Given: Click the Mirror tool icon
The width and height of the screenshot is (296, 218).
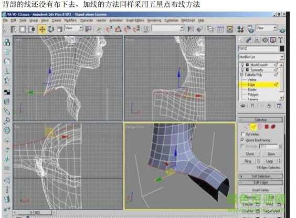Looking at the screenshot, I should pos(191,29).
